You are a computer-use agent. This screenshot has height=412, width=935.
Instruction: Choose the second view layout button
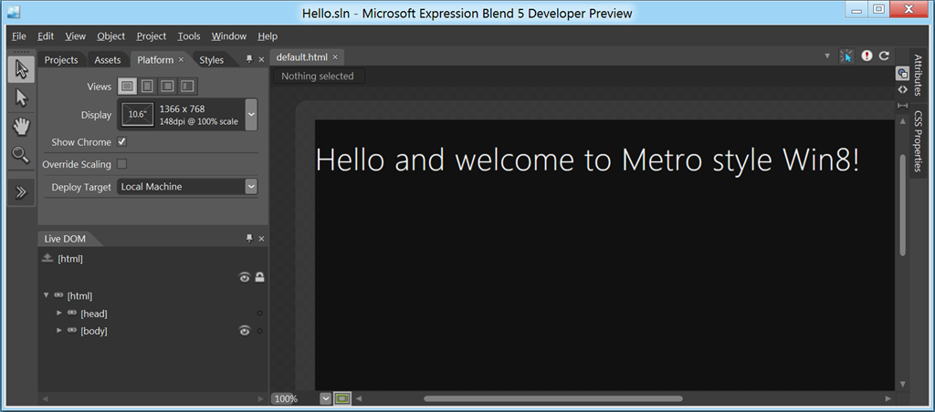(x=147, y=87)
